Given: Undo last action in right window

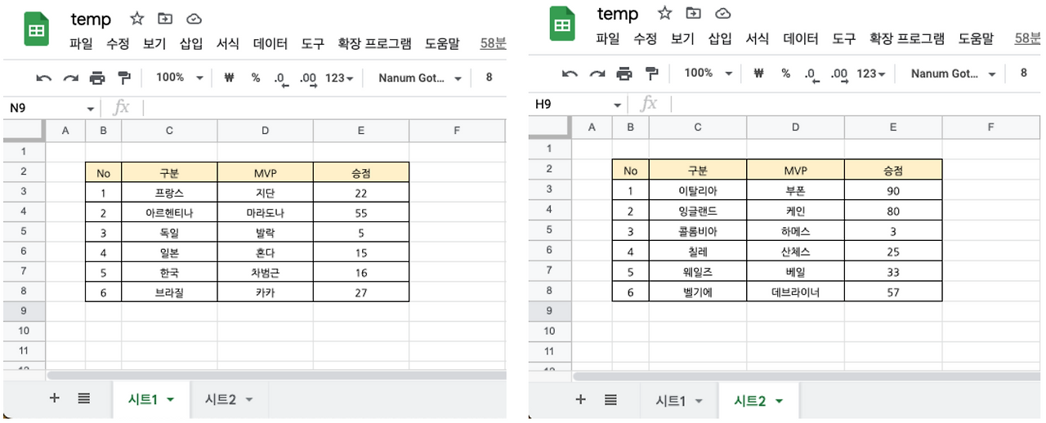Looking at the screenshot, I should click(570, 73).
